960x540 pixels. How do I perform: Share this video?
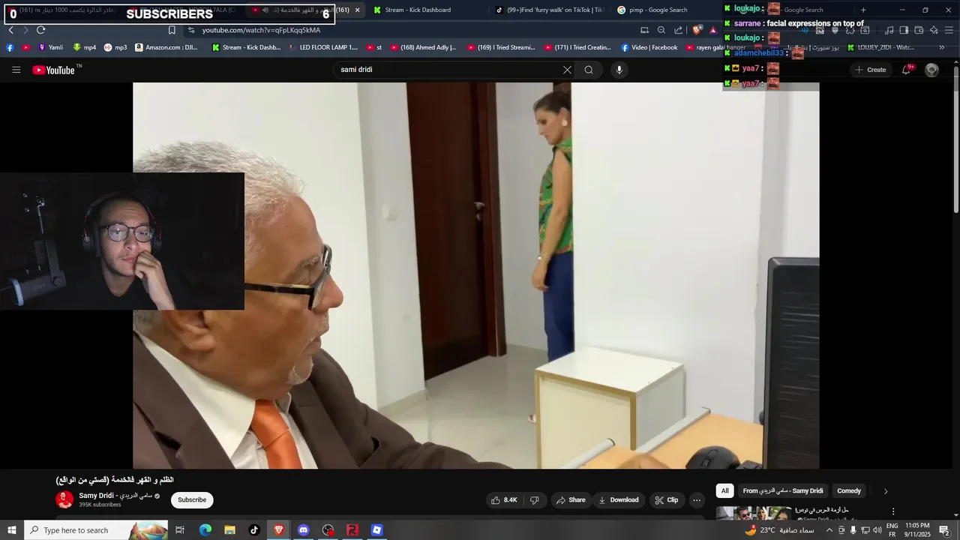pyautogui.click(x=570, y=500)
